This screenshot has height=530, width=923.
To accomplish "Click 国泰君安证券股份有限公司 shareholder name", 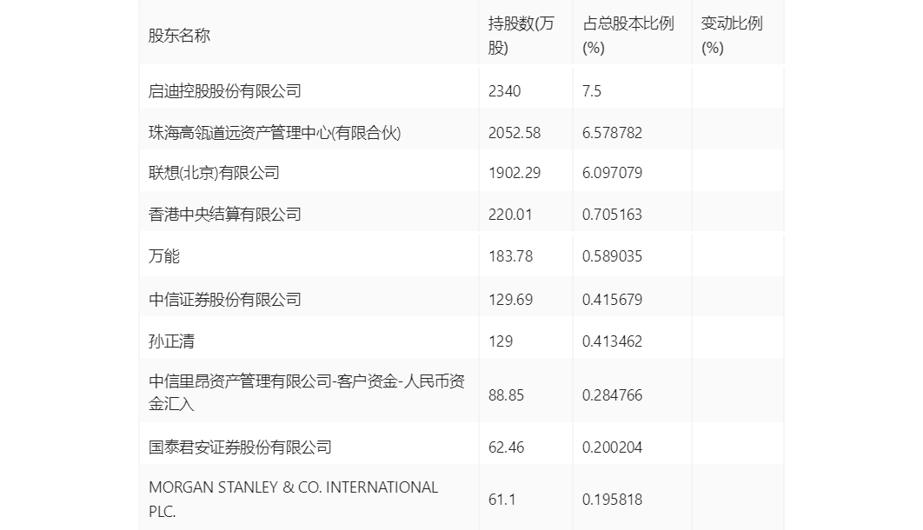I will point(241,447).
